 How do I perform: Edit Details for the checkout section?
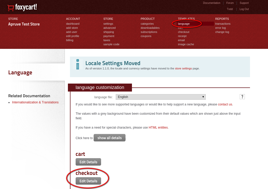tap(88, 181)
